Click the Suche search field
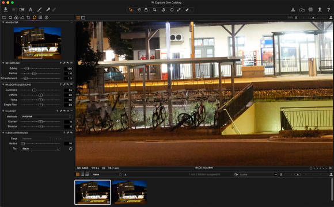Screen dimensions: 334x207 pyautogui.click(x=256, y=174)
